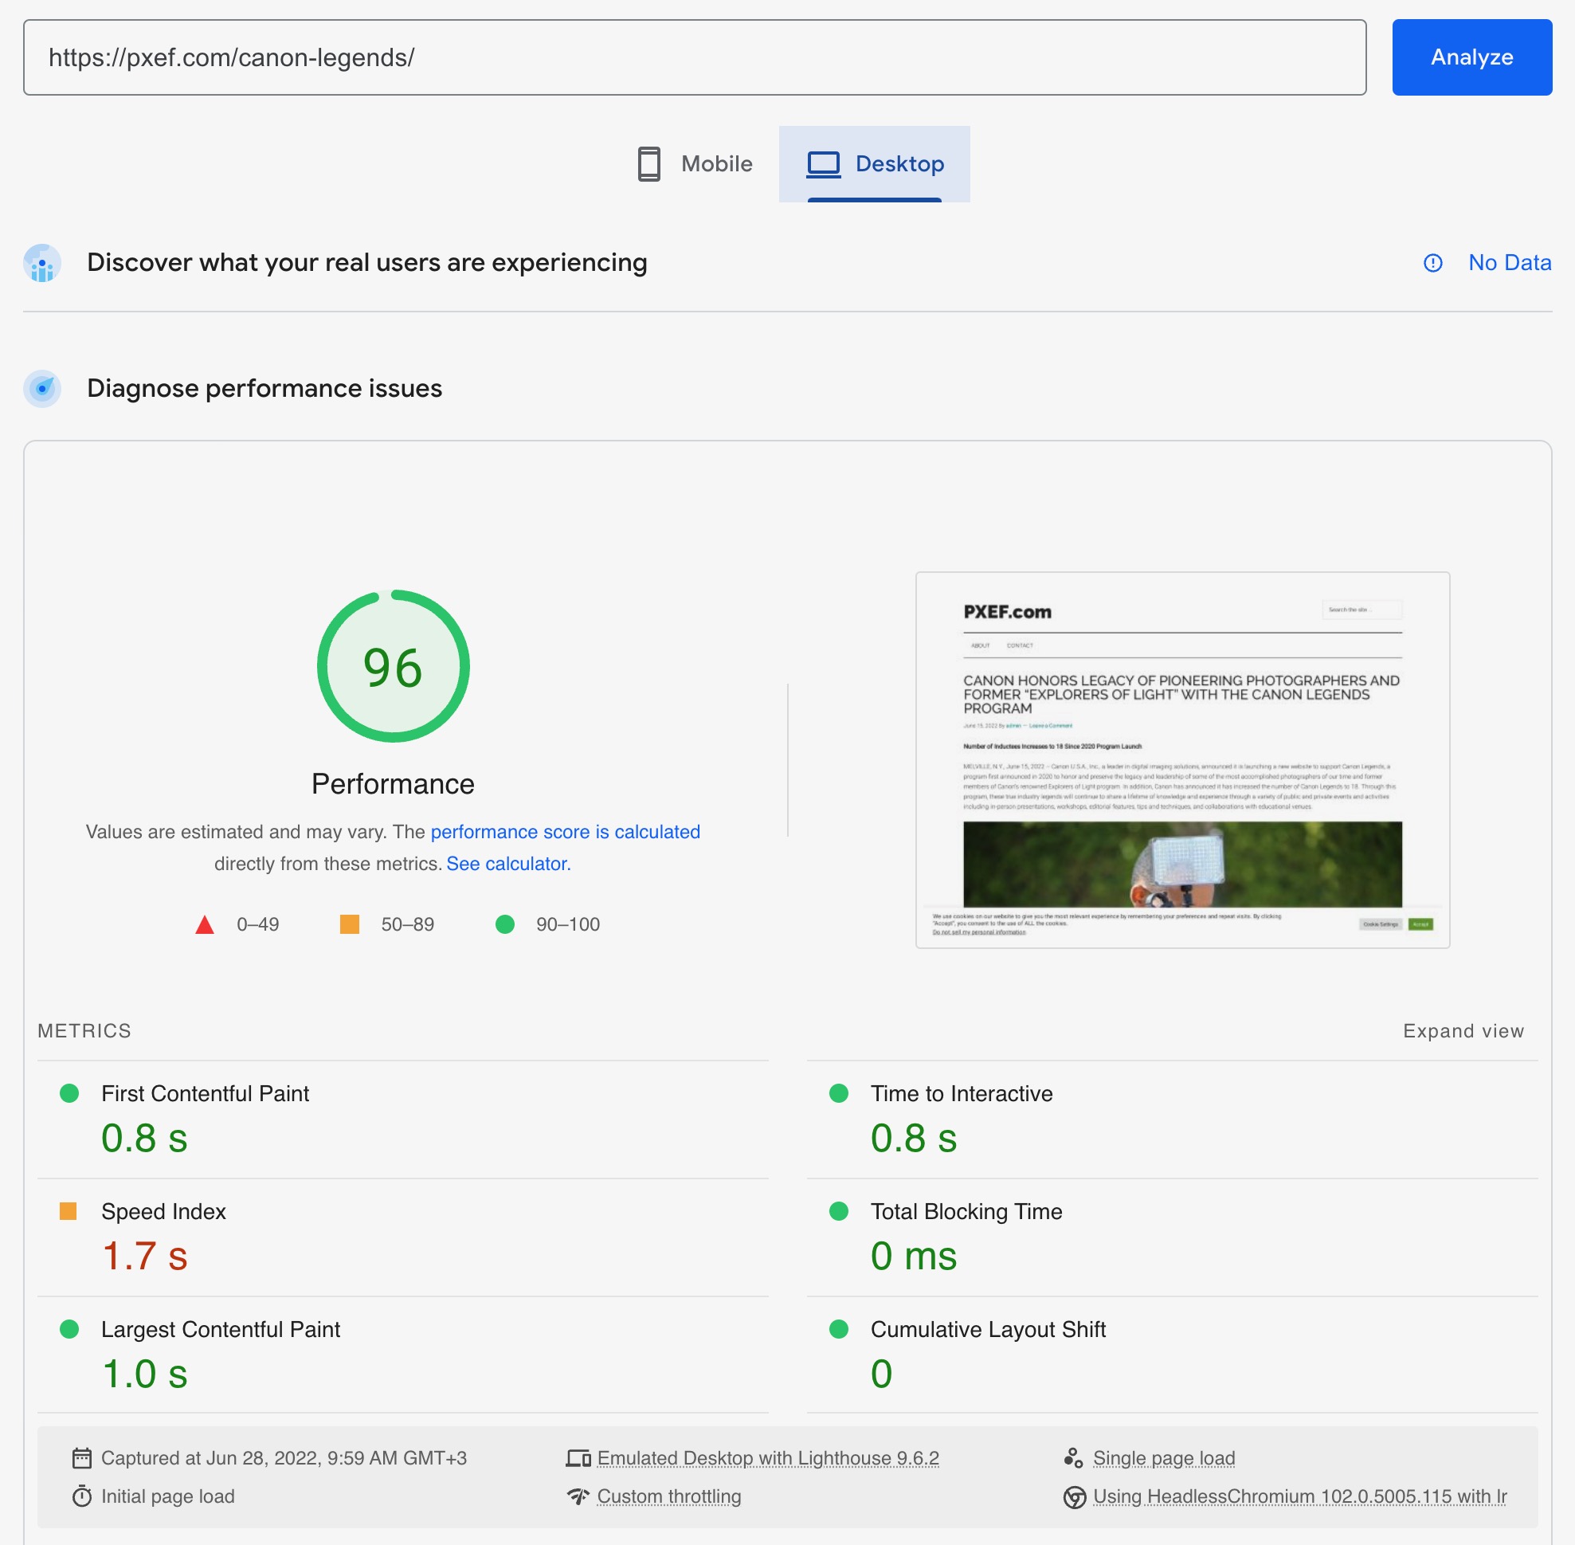Click the Single page load icon
This screenshot has height=1545, width=1575.
coord(1074,1458)
